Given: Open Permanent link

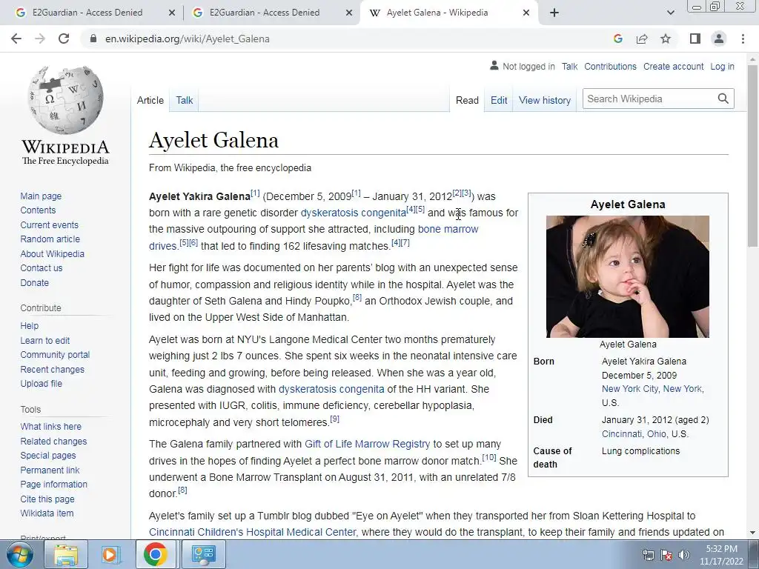Looking at the screenshot, I should (50, 470).
